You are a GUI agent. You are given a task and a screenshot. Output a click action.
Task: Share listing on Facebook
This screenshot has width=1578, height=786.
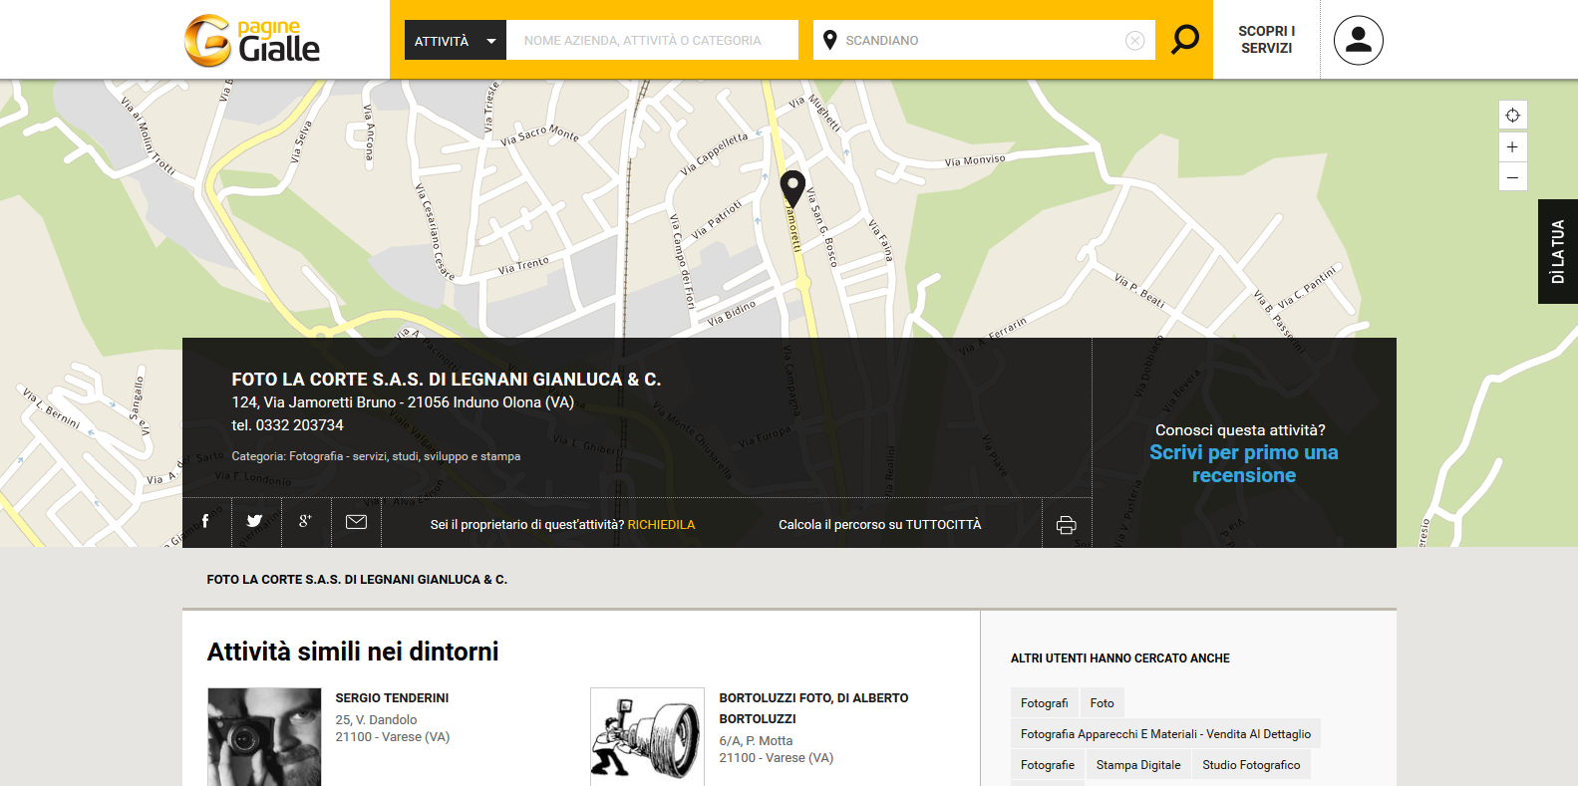pos(206,522)
